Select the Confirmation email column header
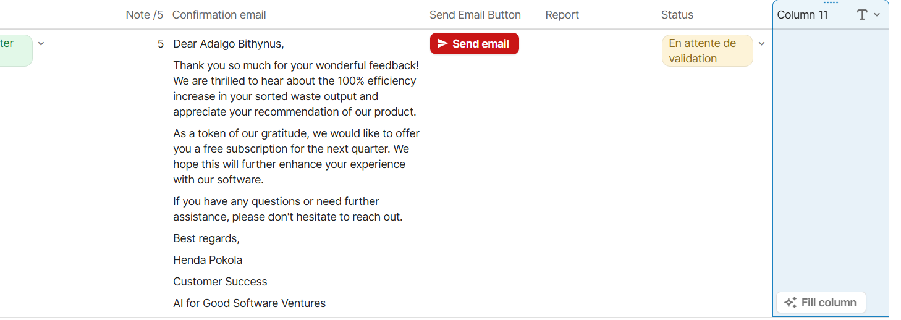 pos(219,15)
